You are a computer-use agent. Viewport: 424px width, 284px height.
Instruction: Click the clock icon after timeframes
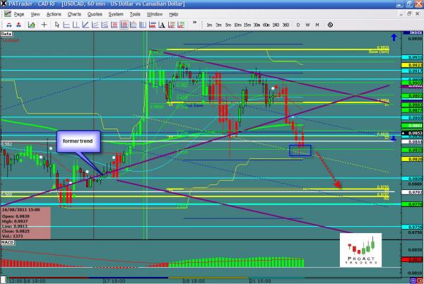(x=329, y=25)
